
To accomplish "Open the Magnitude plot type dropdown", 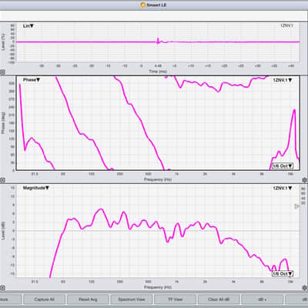I will 36,188.
